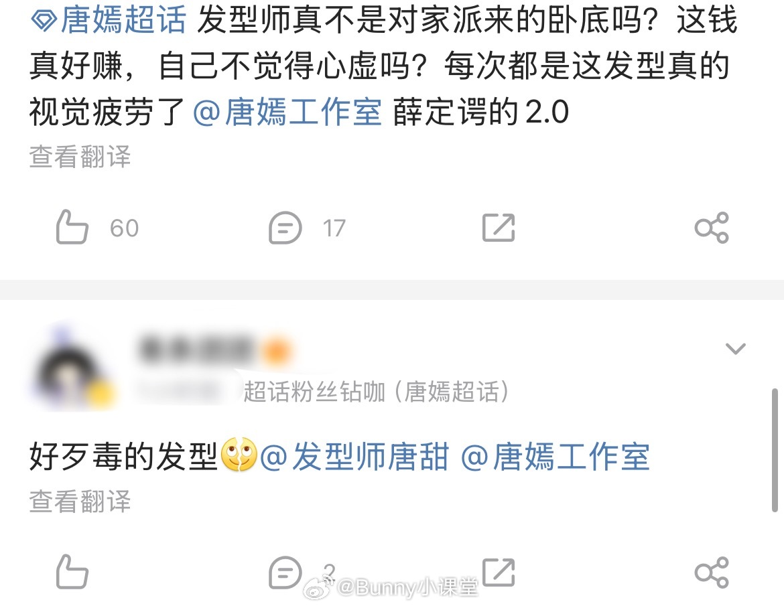Repost the 好歹毒的发型 post
Viewport: 784px width, 608px height.
[499, 572]
